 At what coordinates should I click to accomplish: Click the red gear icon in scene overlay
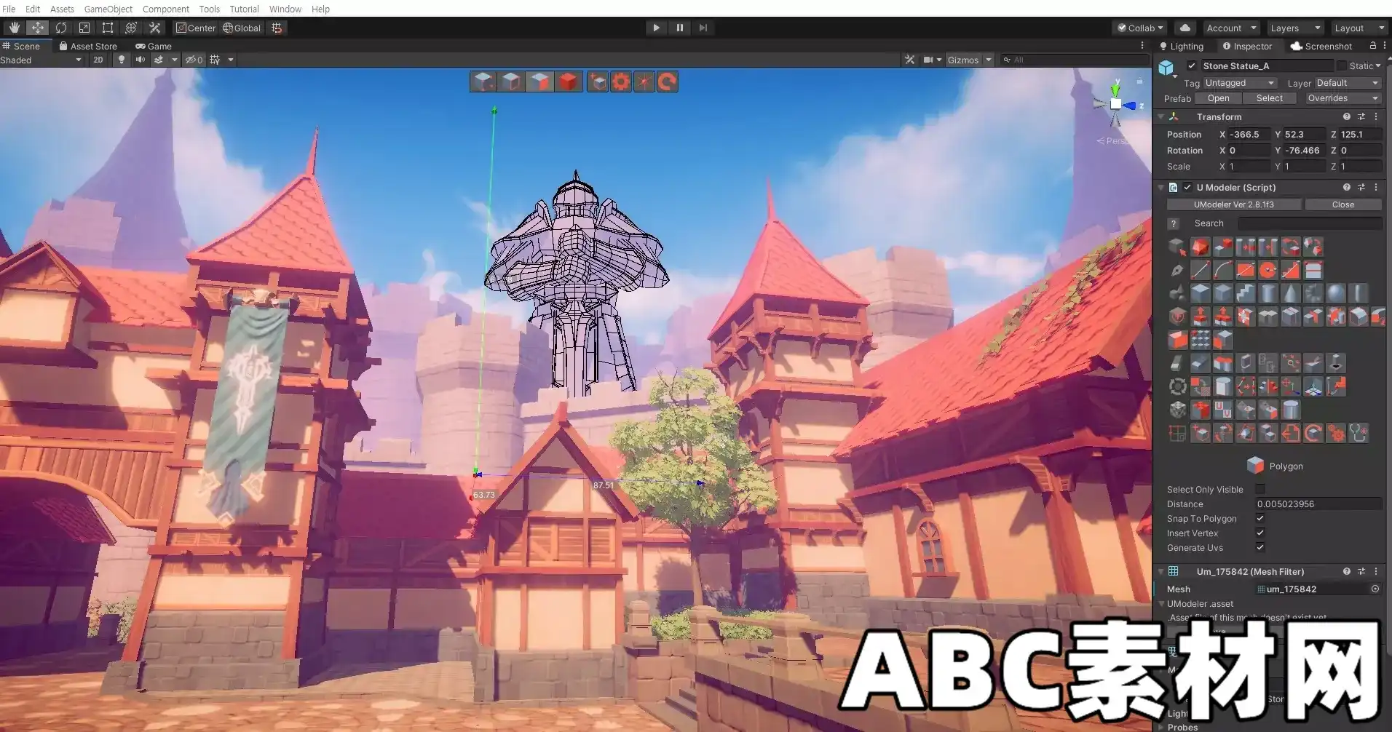620,81
